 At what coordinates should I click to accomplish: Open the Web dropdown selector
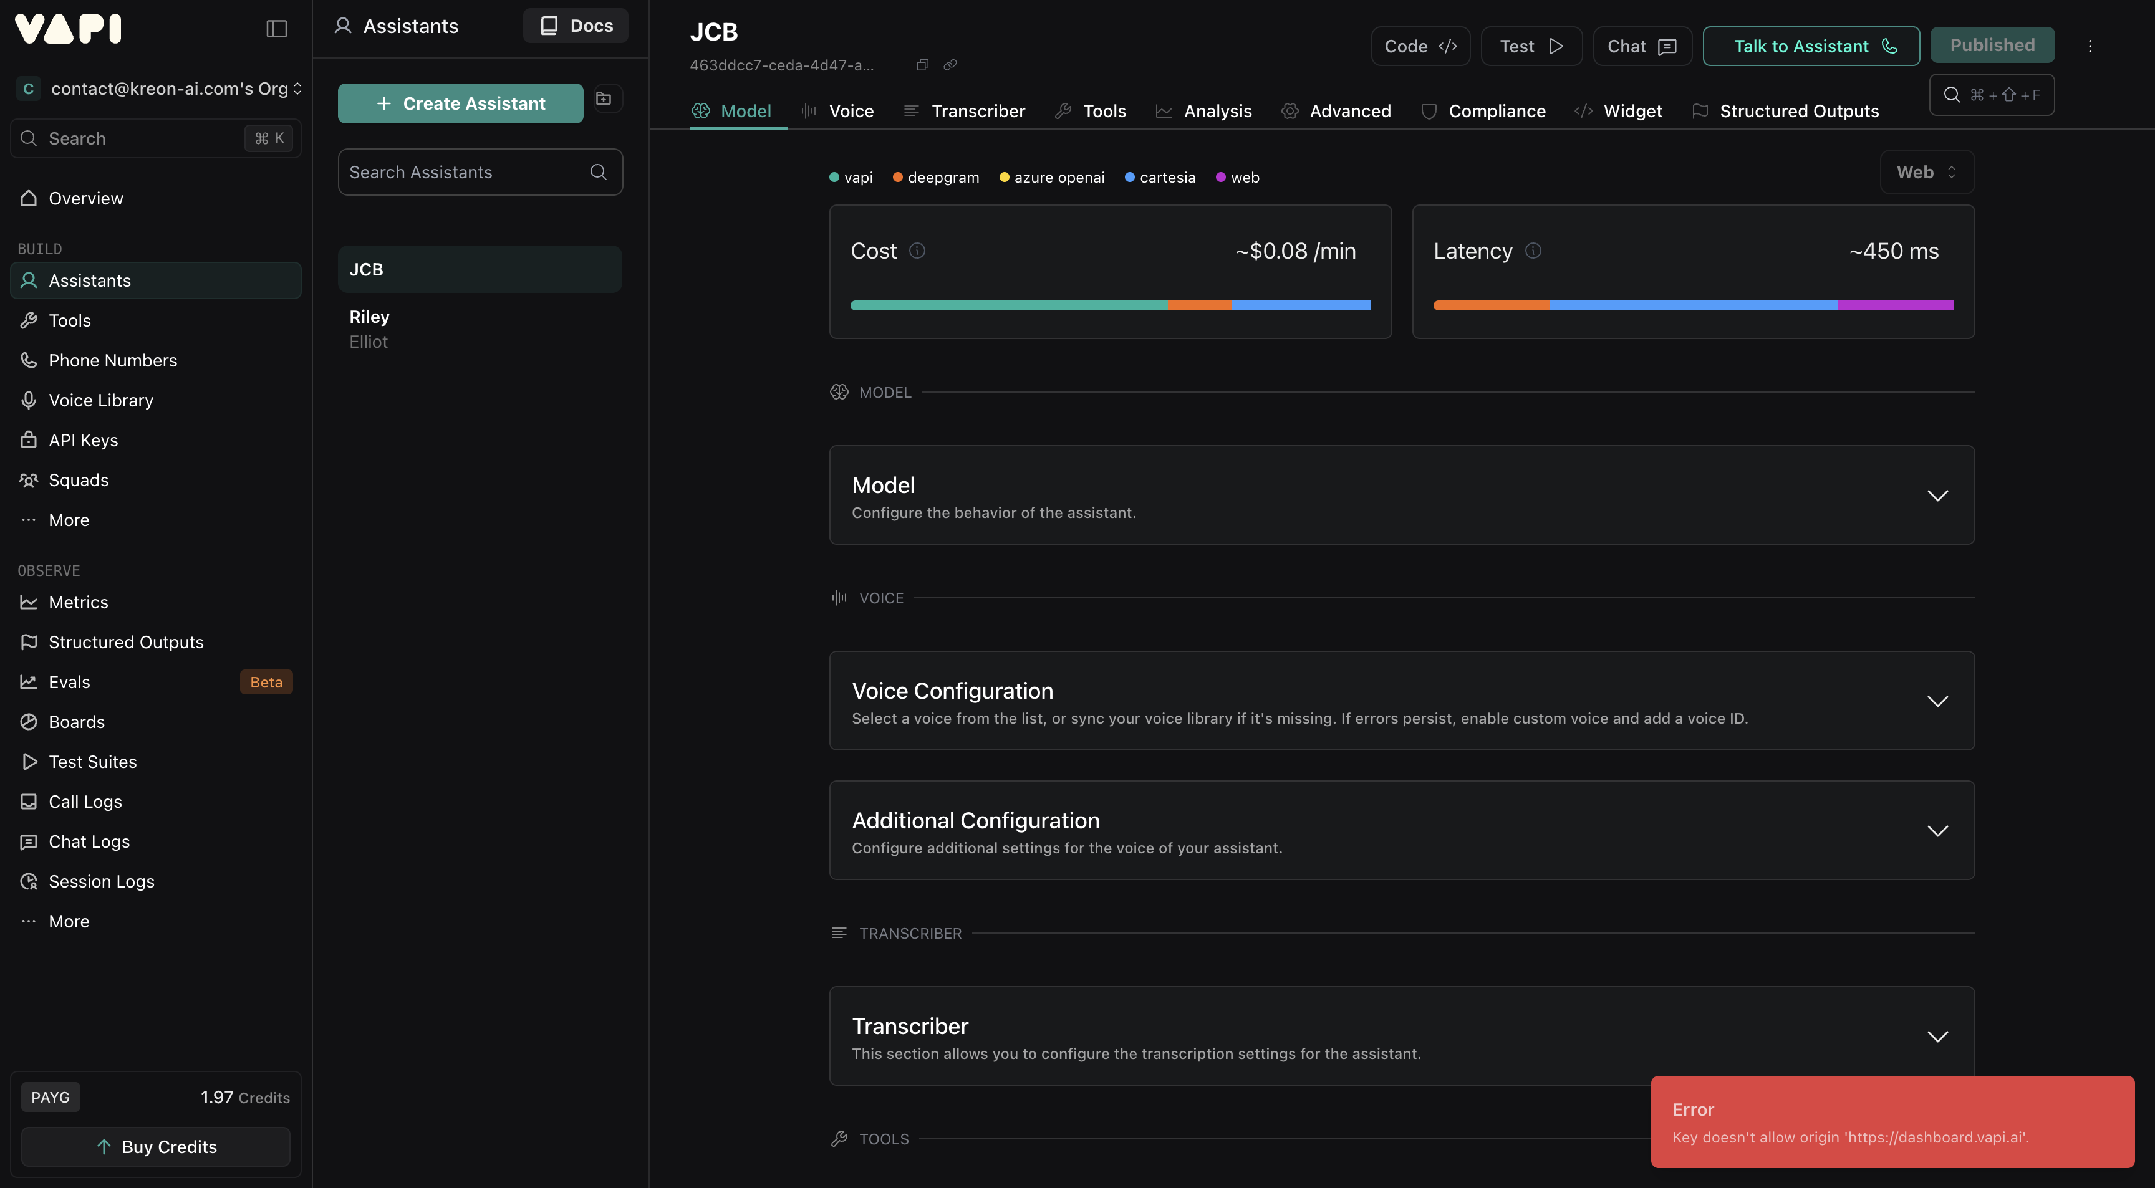(x=1927, y=172)
